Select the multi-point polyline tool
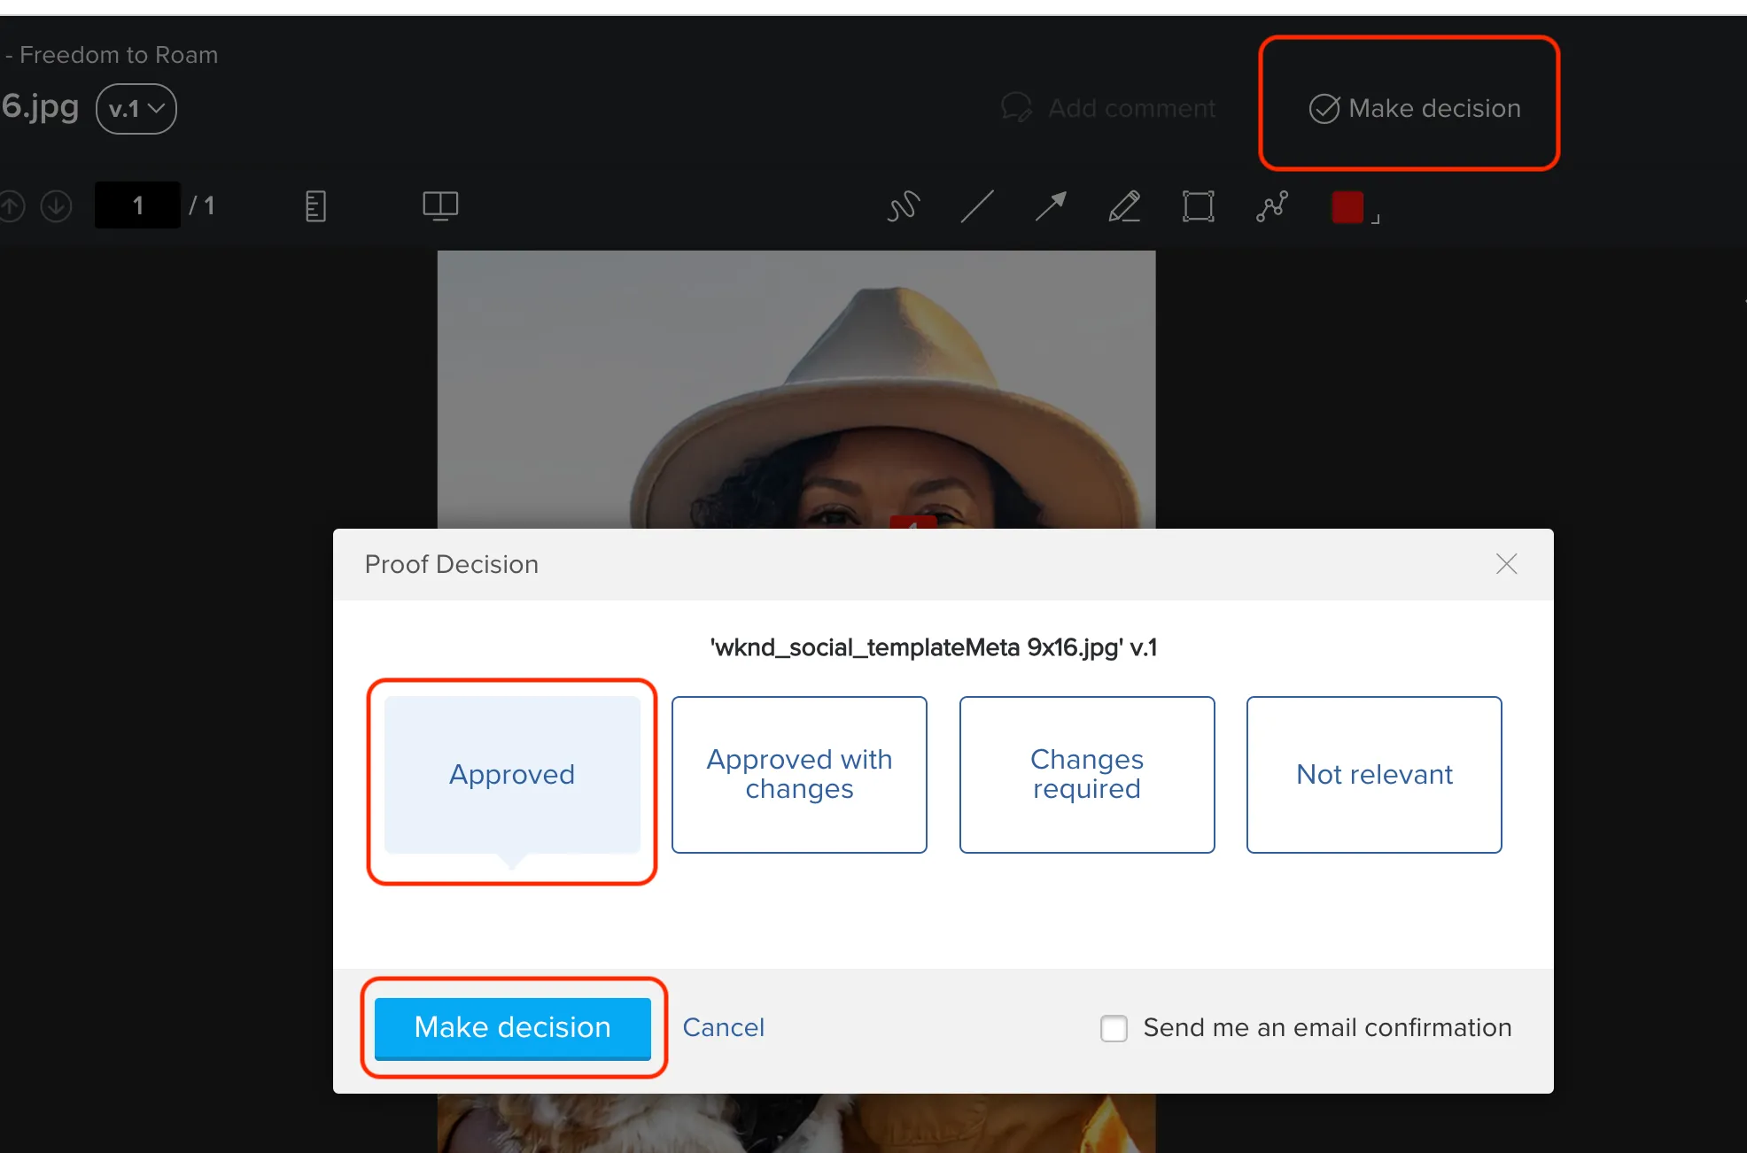The image size is (1747, 1153). (1272, 206)
